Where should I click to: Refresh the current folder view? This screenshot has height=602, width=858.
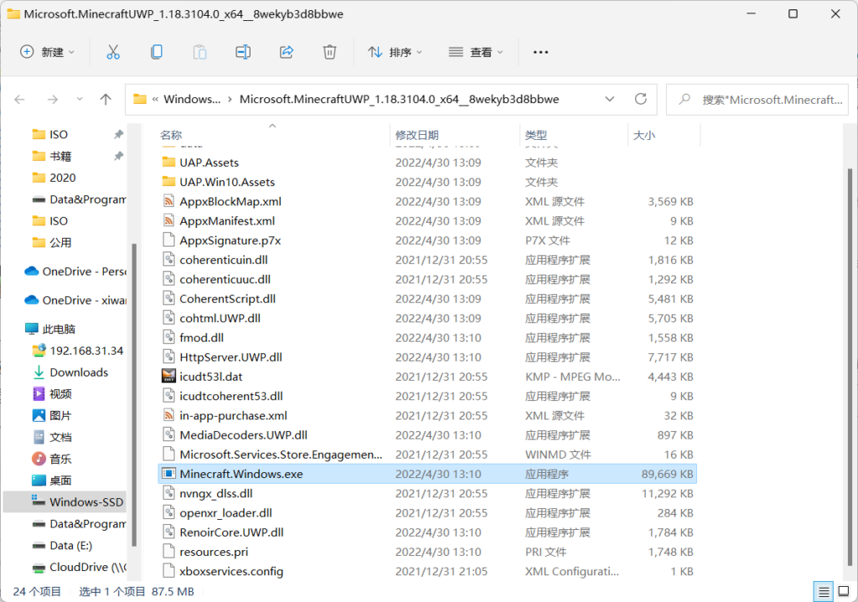641,99
